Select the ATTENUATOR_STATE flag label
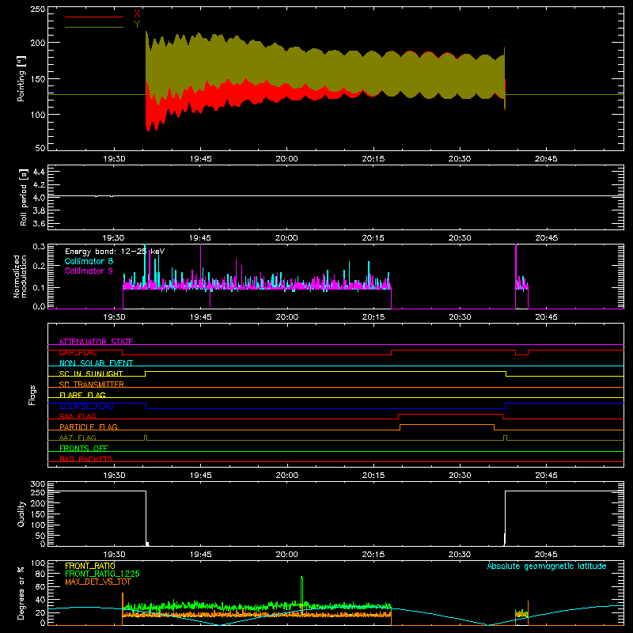The width and height of the screenshot is (633, 633). click(x=96, y=342)
